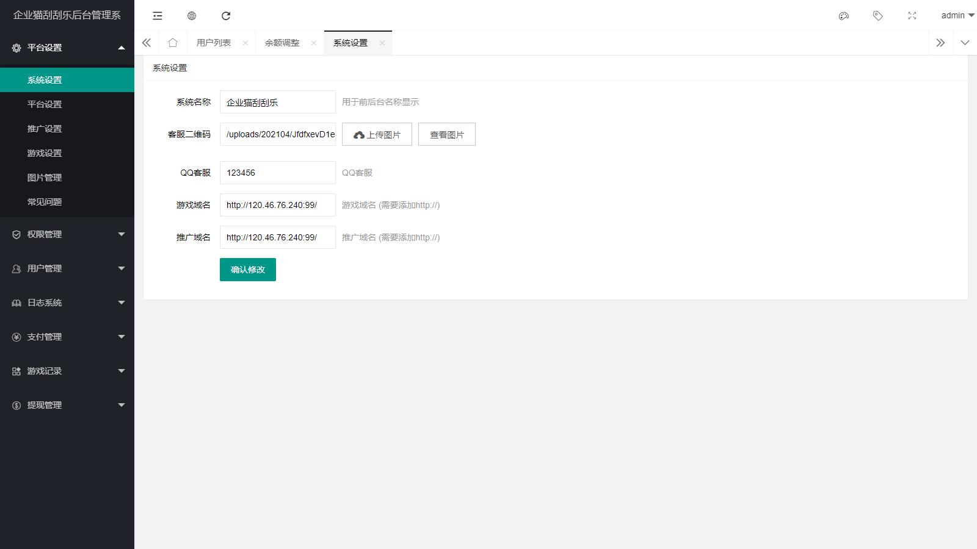Open the theme palette icon
The image size is (977, 549).
coord(844,16)
